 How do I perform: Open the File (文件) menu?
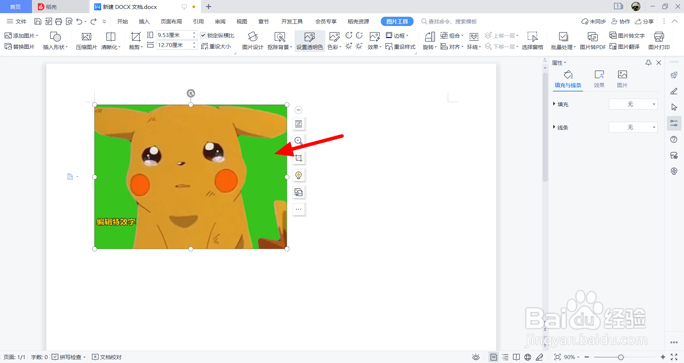point(17,22)
